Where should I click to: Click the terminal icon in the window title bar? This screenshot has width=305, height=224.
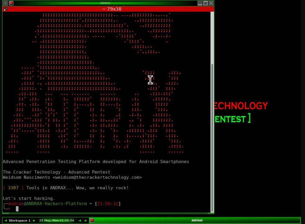tap(11, 3)
